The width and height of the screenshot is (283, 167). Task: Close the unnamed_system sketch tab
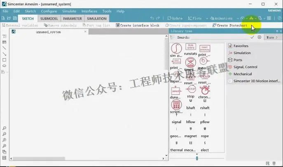(x=85, y=32)
